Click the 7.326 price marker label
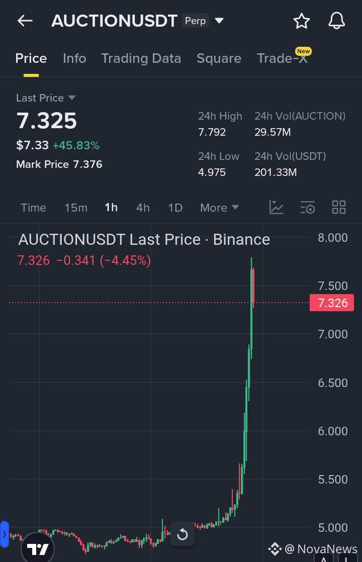The height and width of the screenshot is (562, 362). point(332,303)
